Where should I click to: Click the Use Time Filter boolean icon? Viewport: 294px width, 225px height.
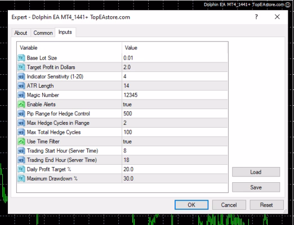[21, 141]
